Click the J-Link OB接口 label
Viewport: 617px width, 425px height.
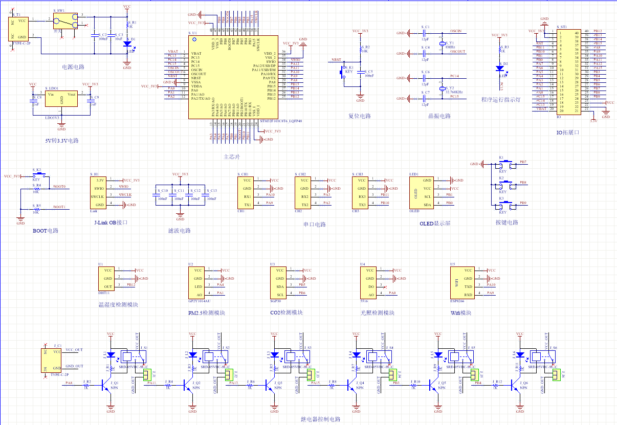click(111, 222)
